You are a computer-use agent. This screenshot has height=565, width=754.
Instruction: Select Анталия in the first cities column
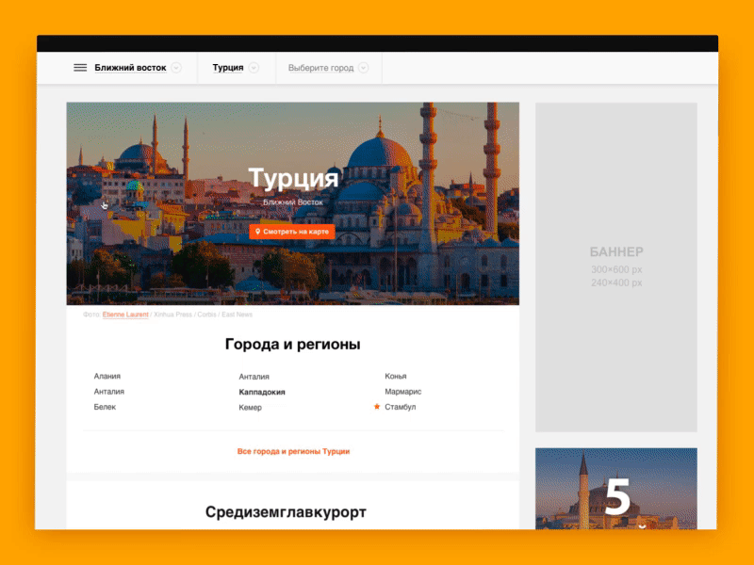click(x=109, y=392)
